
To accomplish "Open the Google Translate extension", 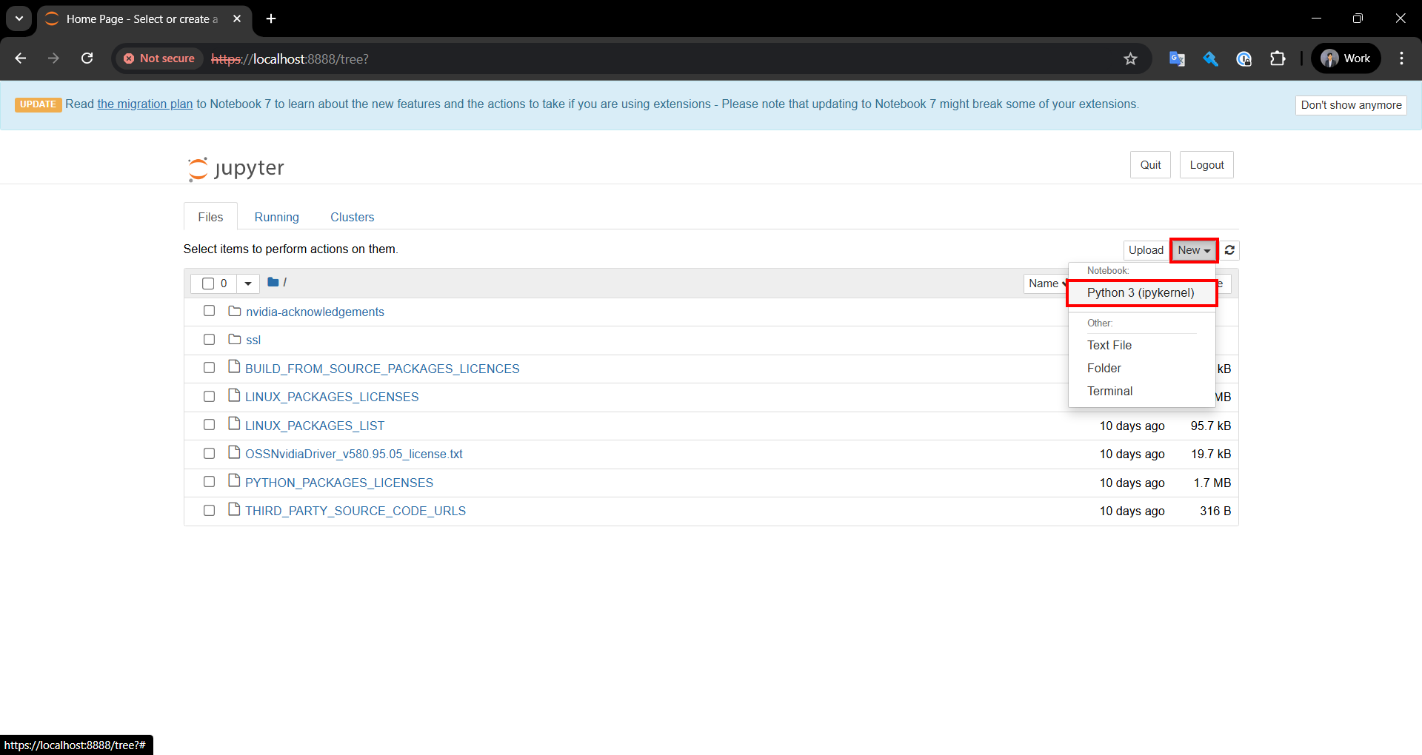I will tap(1177, 58).
